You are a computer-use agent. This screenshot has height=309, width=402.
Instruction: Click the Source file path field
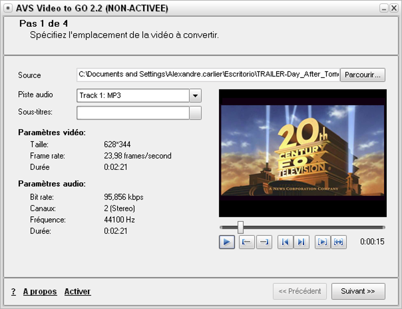[208, 74]
